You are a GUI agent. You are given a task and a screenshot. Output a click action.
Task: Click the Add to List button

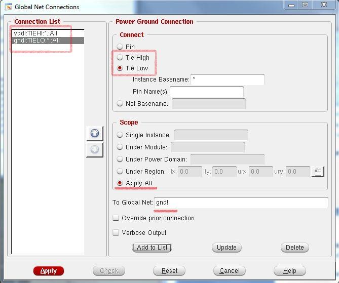(x=152, y=248)
